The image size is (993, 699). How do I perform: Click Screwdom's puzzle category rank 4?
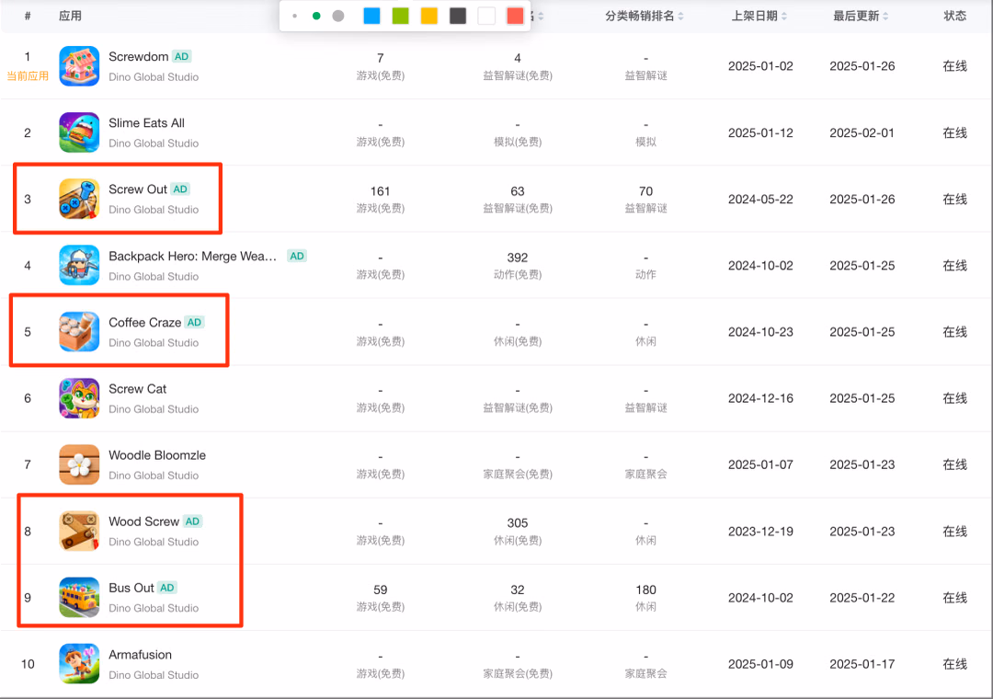click(518, 58)
